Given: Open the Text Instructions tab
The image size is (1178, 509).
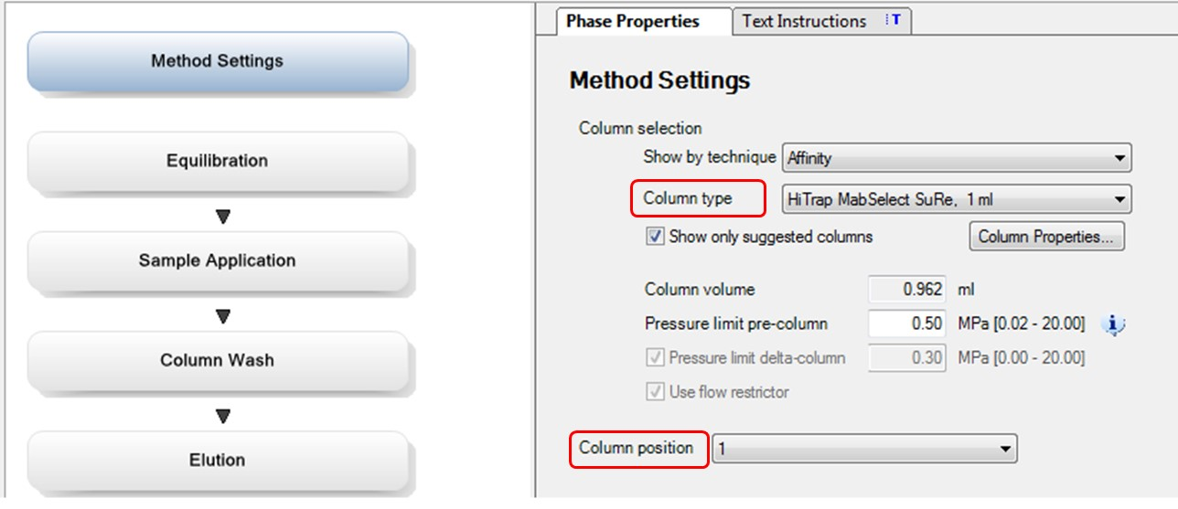Looking at the screenshot, I should click(804, 21).
